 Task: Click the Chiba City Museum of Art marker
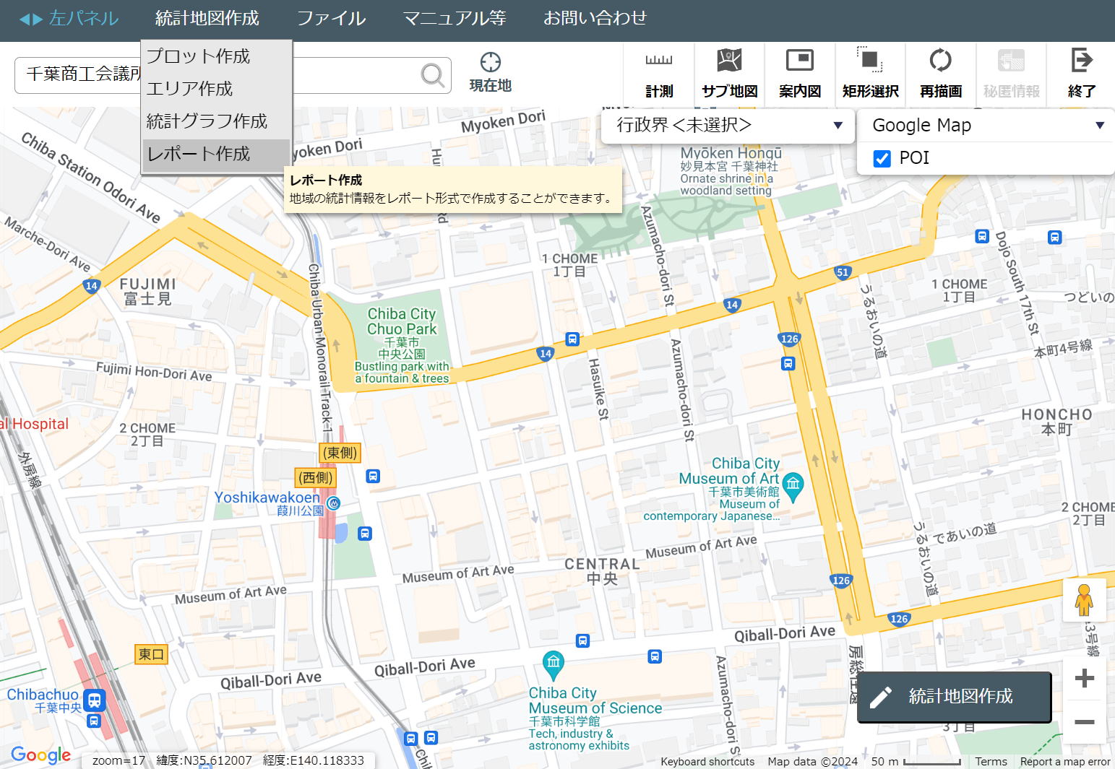click(793, 487)
